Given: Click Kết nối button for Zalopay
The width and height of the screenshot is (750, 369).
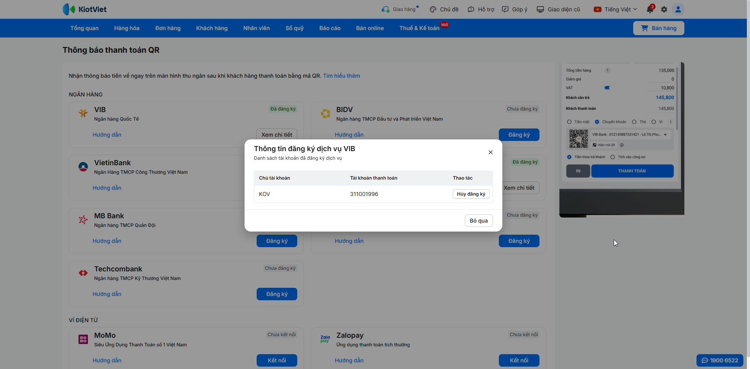Looking at the screenshot, I should point(519,360).
